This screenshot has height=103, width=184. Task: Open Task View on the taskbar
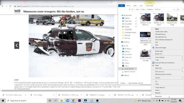tap(55, 100)
